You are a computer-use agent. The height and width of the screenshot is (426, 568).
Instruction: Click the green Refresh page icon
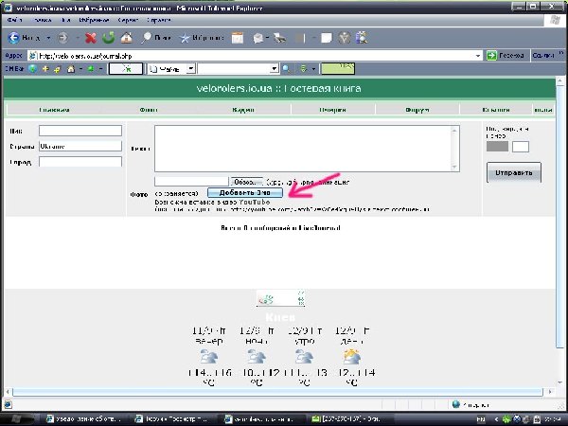click(109, 39)
